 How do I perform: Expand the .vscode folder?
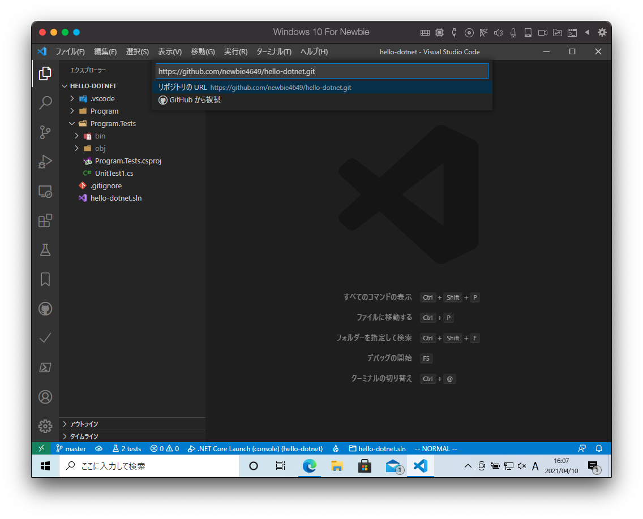(72, 99)
